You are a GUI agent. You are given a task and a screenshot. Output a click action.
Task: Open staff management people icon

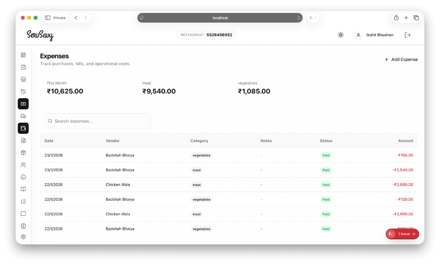(x=23, y=165)
